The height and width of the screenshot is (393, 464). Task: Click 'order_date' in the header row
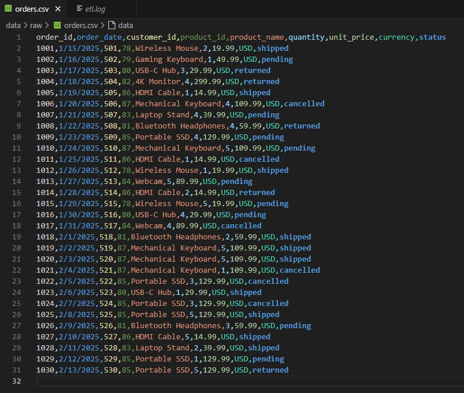point(99,37)
